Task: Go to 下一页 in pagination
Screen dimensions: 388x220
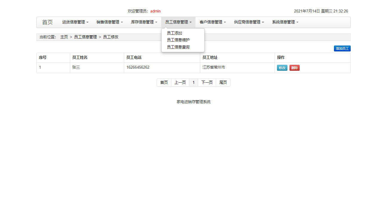Action: [207, 82]
